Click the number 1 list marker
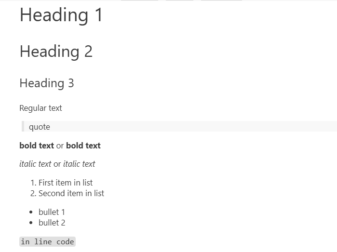 pos(33,183)
